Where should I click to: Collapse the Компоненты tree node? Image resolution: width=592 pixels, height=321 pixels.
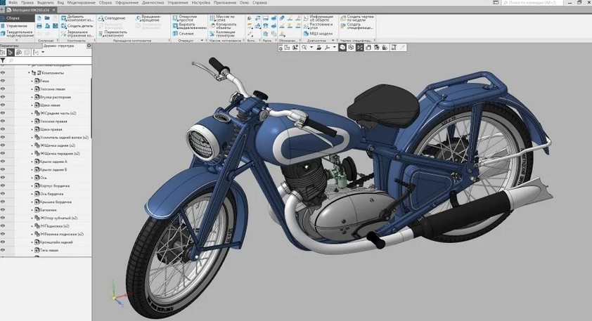tap(29, 73)
